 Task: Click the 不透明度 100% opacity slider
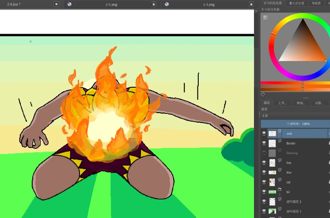295,124
